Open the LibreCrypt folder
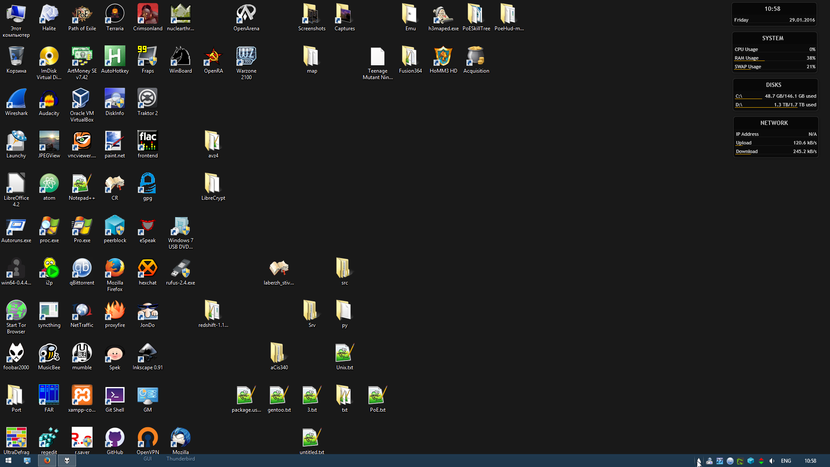This screenshot has width=830, height=467. pyautogui.click(x=214, y=187)
